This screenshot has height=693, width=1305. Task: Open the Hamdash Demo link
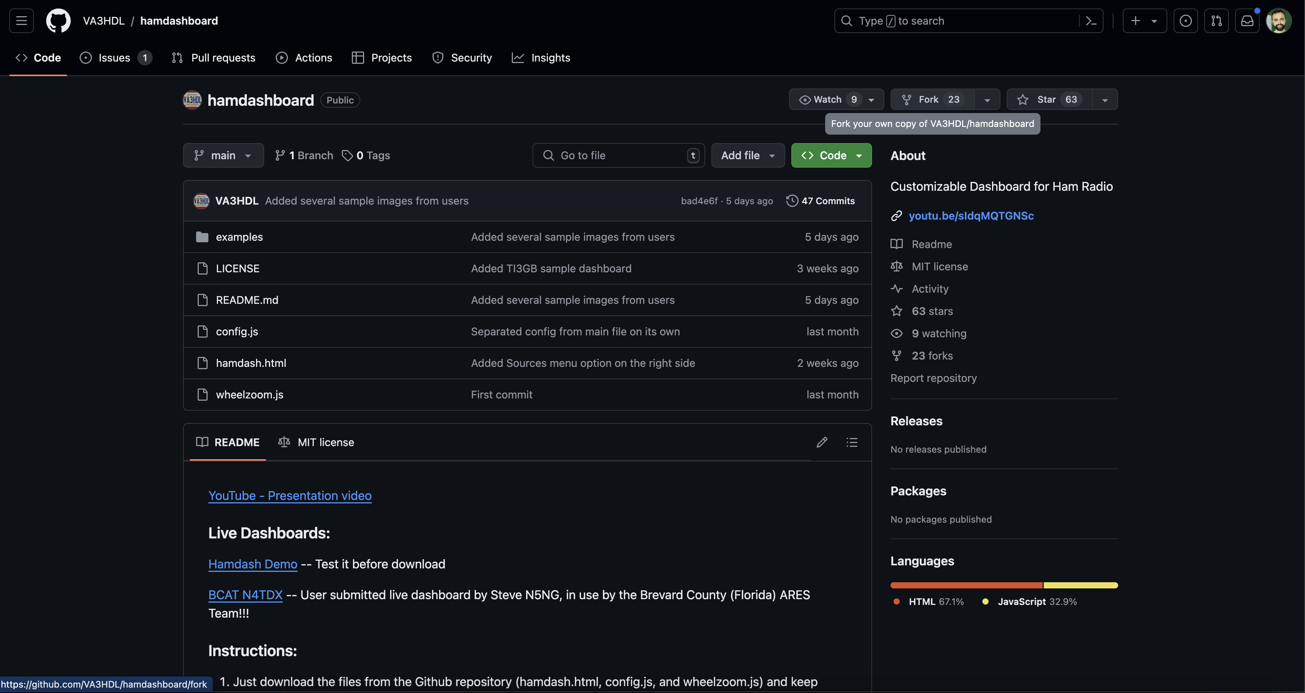252,564
